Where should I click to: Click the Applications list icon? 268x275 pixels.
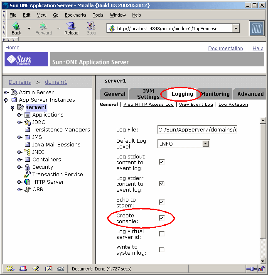27,115
